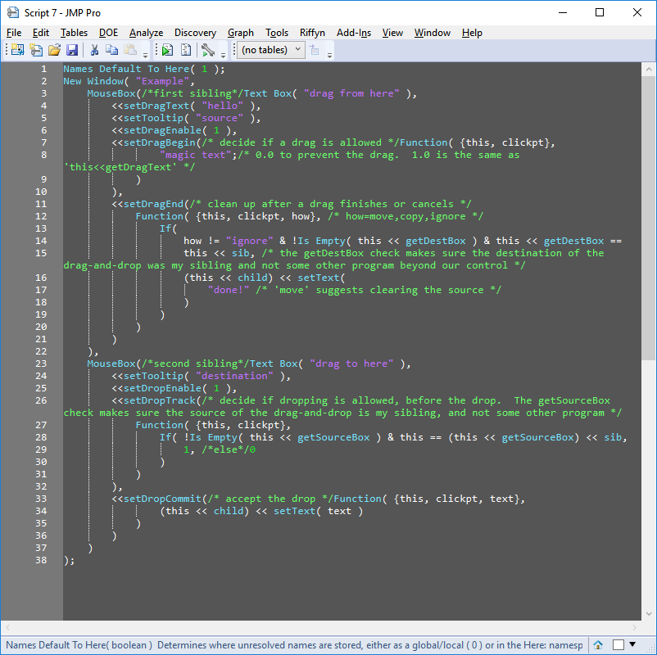Select the new script window icon
This screenshot has height=655, width=657.
[35, 50]
